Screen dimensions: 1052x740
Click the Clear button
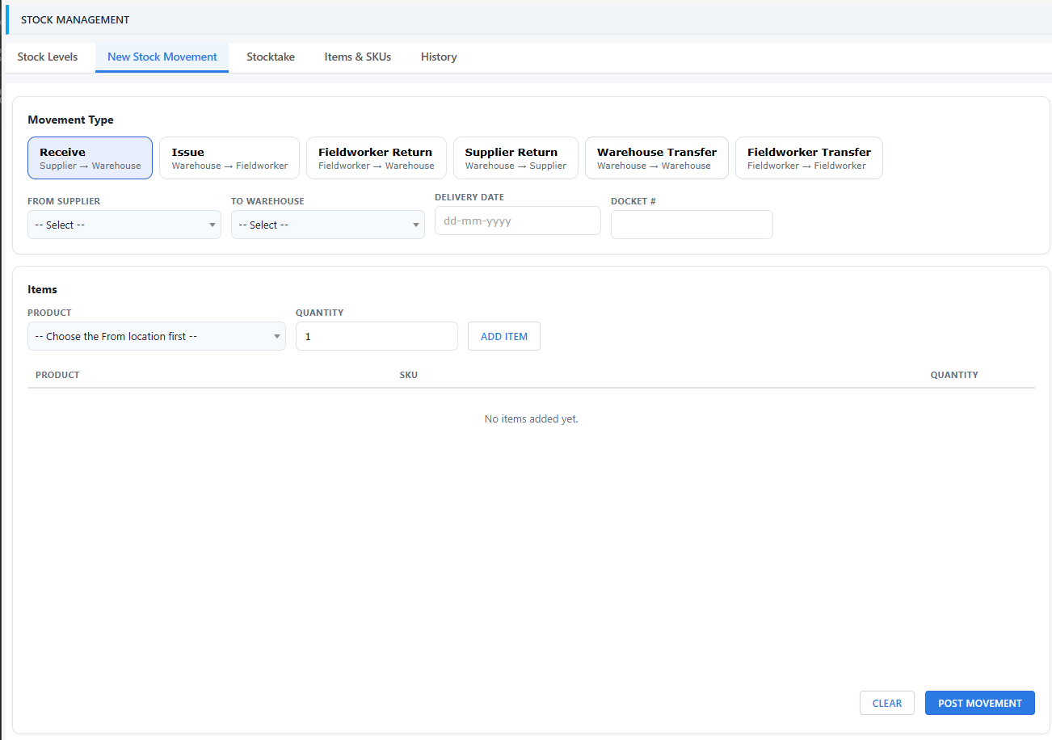pyautogui.click(x=887, y=703)
